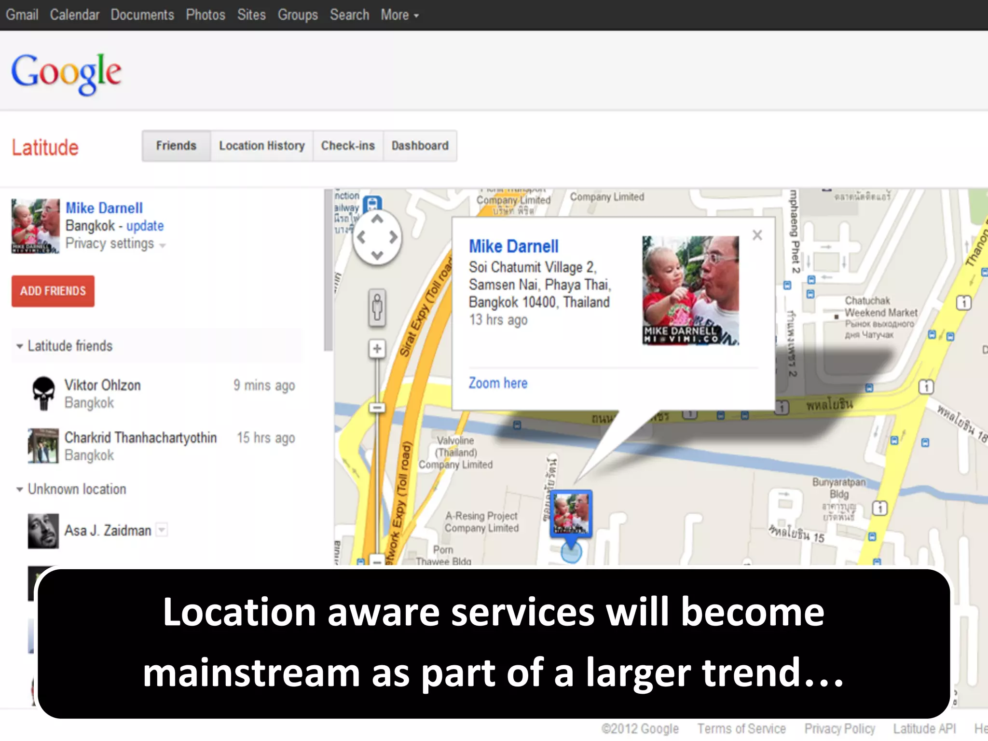Click the Google logo

(x=66, y=73)
